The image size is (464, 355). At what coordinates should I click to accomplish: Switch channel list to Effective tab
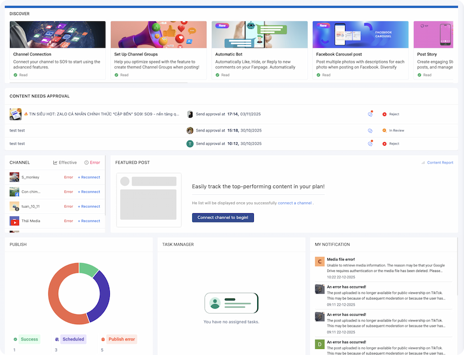(x=65, y=162)
